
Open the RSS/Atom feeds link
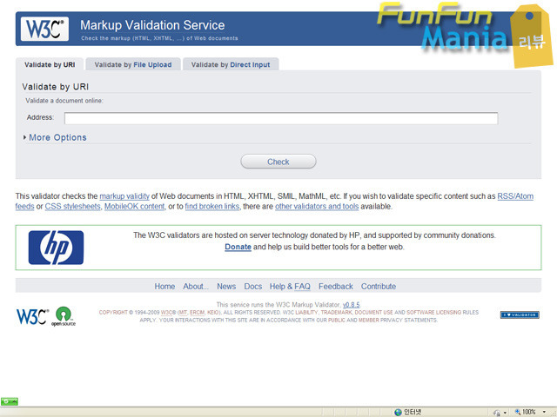(x=515, y=196)
